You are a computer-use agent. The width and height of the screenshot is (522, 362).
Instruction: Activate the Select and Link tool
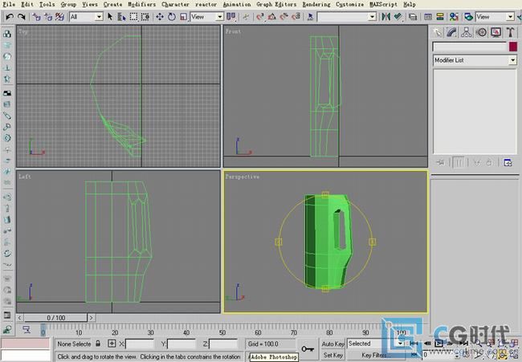pyautogui.click(x=37, y=17)
